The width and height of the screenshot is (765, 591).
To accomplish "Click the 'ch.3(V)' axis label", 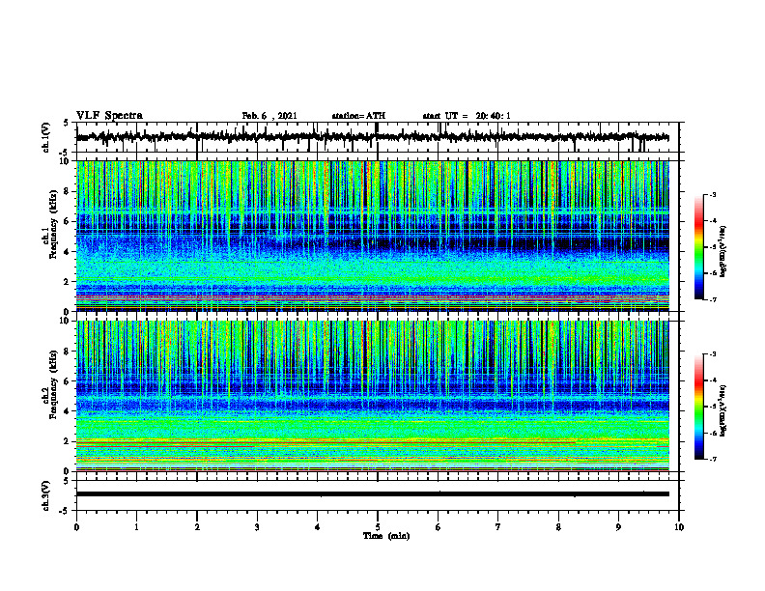I will [x=46, y=495].
